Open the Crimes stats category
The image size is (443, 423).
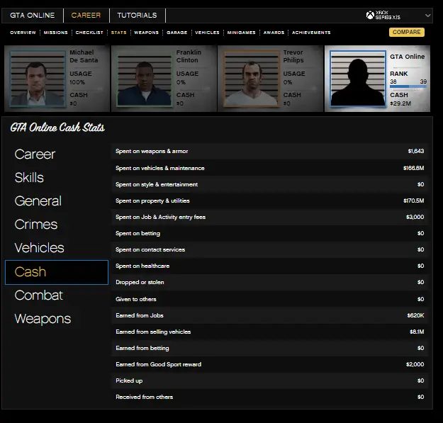coord(35,225)
